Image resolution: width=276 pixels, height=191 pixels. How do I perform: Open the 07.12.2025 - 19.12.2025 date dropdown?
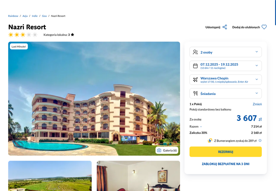226,66
